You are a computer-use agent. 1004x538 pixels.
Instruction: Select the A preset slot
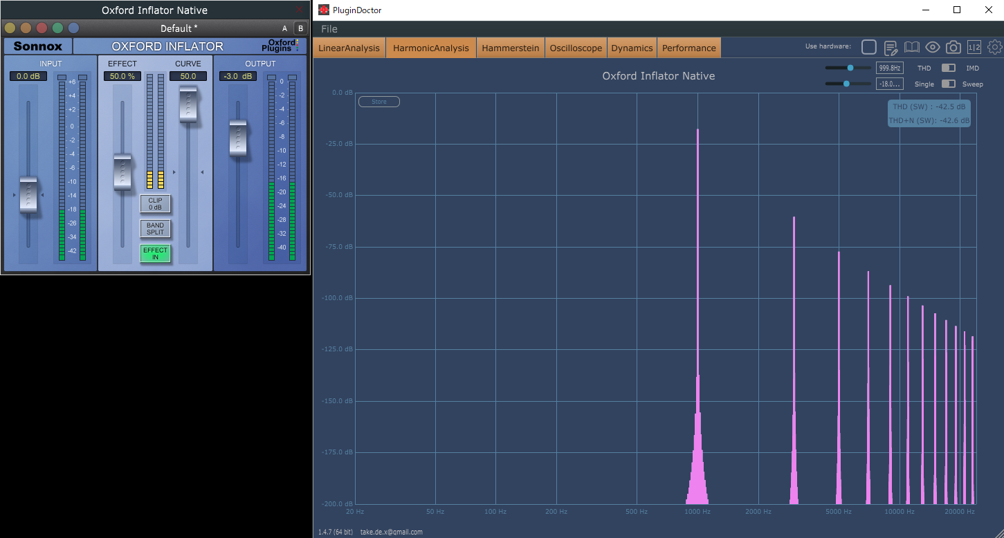(x=284, y=28)
